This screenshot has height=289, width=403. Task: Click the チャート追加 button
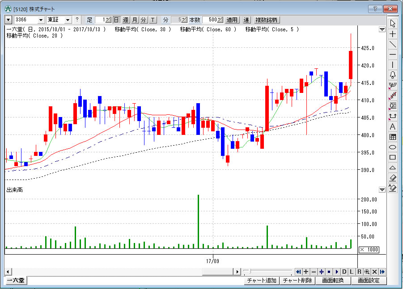(262, 281)
